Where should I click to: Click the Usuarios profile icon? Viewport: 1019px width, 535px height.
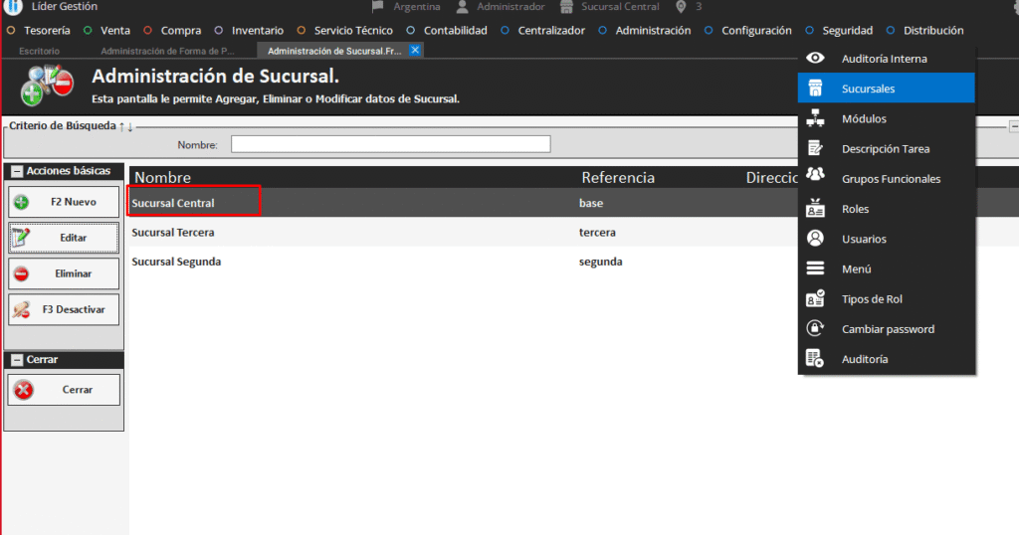point(815,239)
